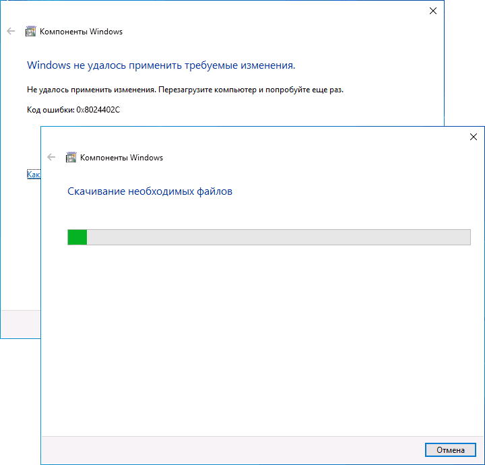Click 'Windows не удалось применить' heading
485x465 pixels.
point(161,65)
